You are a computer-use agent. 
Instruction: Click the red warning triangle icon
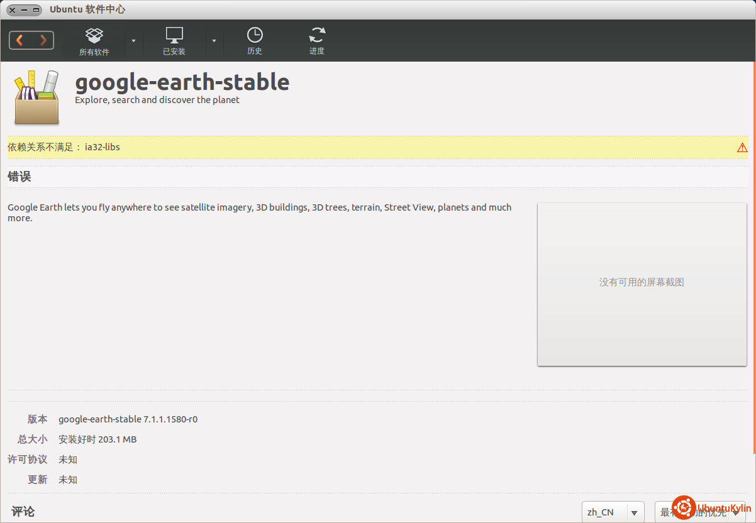[742, 148]
